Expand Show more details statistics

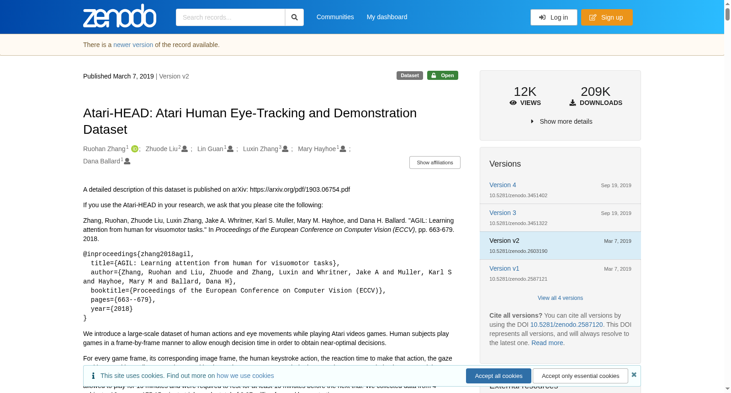561,121
